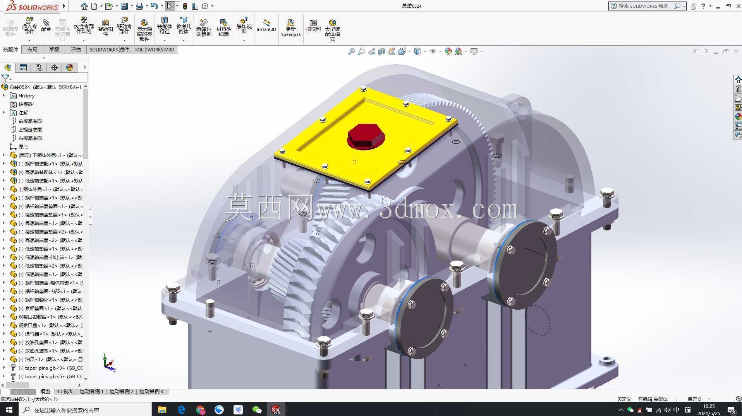Switch to the 草图 (Sketch) tab
Image resolution: width=742 pixels, height=416 pixels.
[x=54, y=49]
